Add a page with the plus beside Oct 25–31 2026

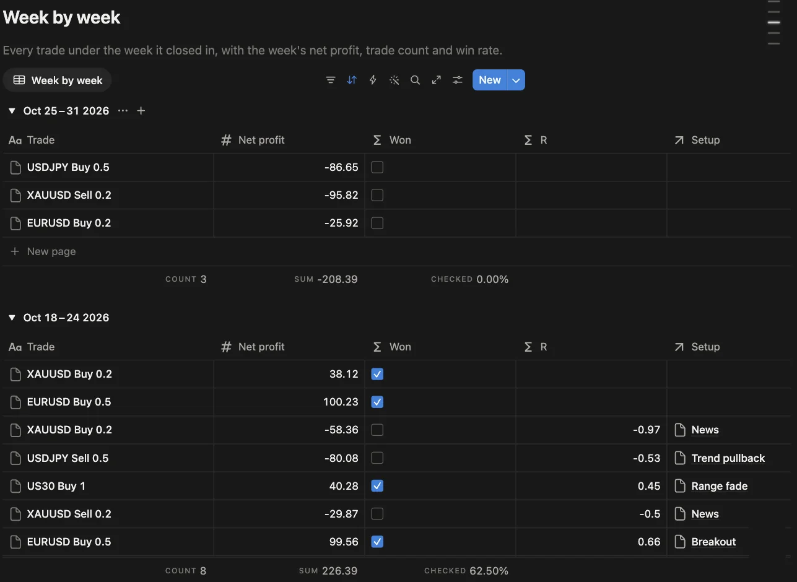(141, 111)
